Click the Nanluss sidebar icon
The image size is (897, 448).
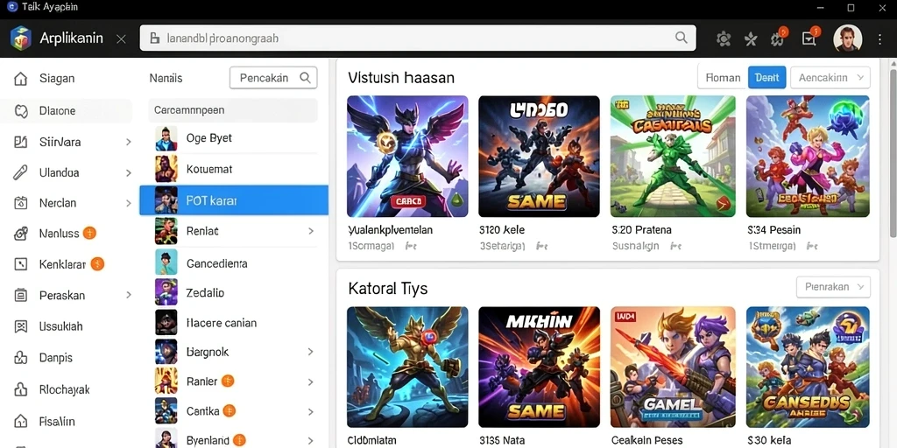click(21, 233)
